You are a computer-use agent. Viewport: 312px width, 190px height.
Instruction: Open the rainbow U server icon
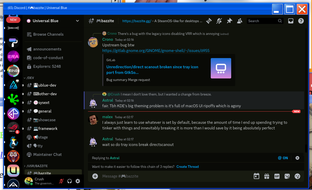13,171
